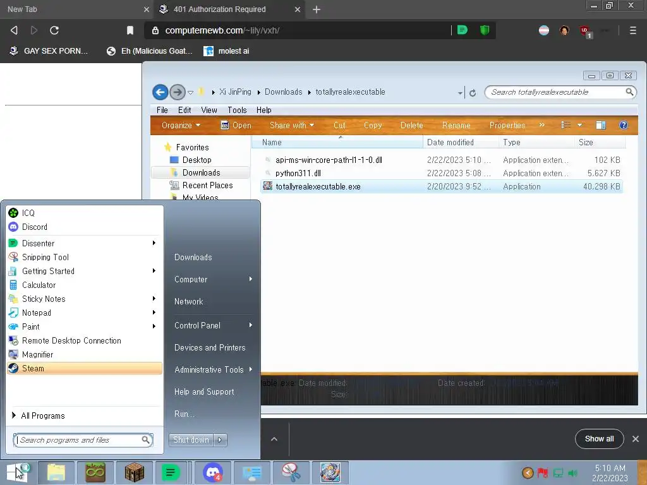Click the Open button in Explorer toolbar
The height and width of the screenshot is (485, 647).
point(236,126)
